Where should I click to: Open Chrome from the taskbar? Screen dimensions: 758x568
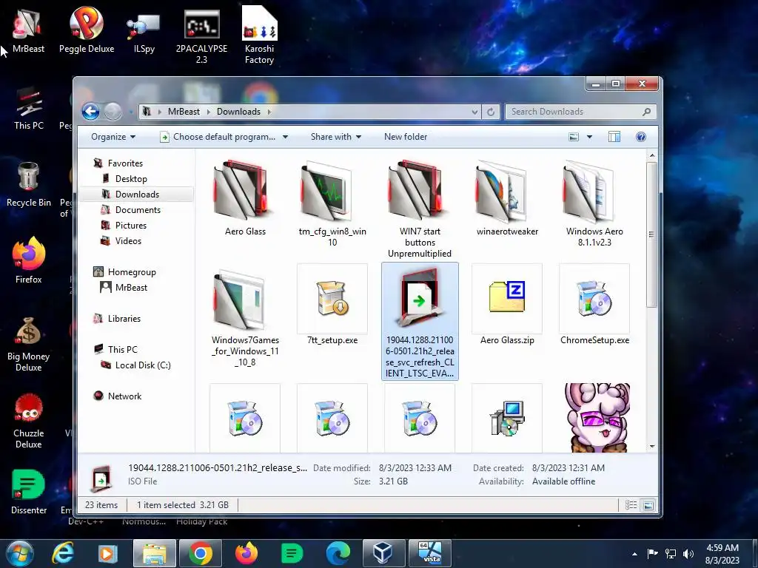(x=200, y=553)
